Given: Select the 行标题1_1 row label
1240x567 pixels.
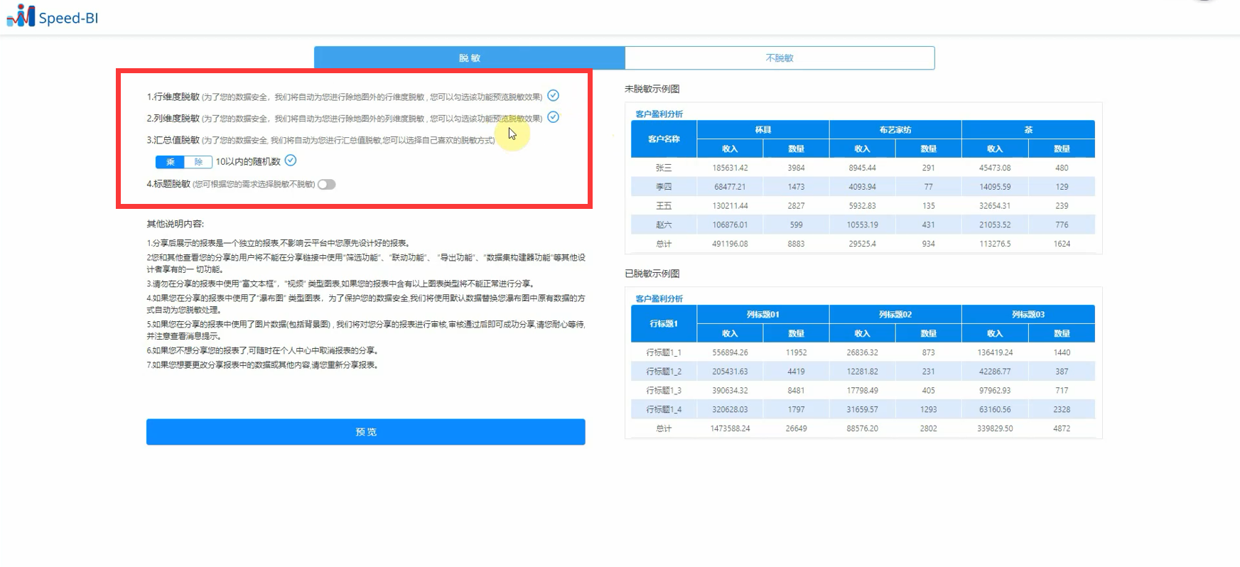Looking at the screenshot, I should point(664,352).
